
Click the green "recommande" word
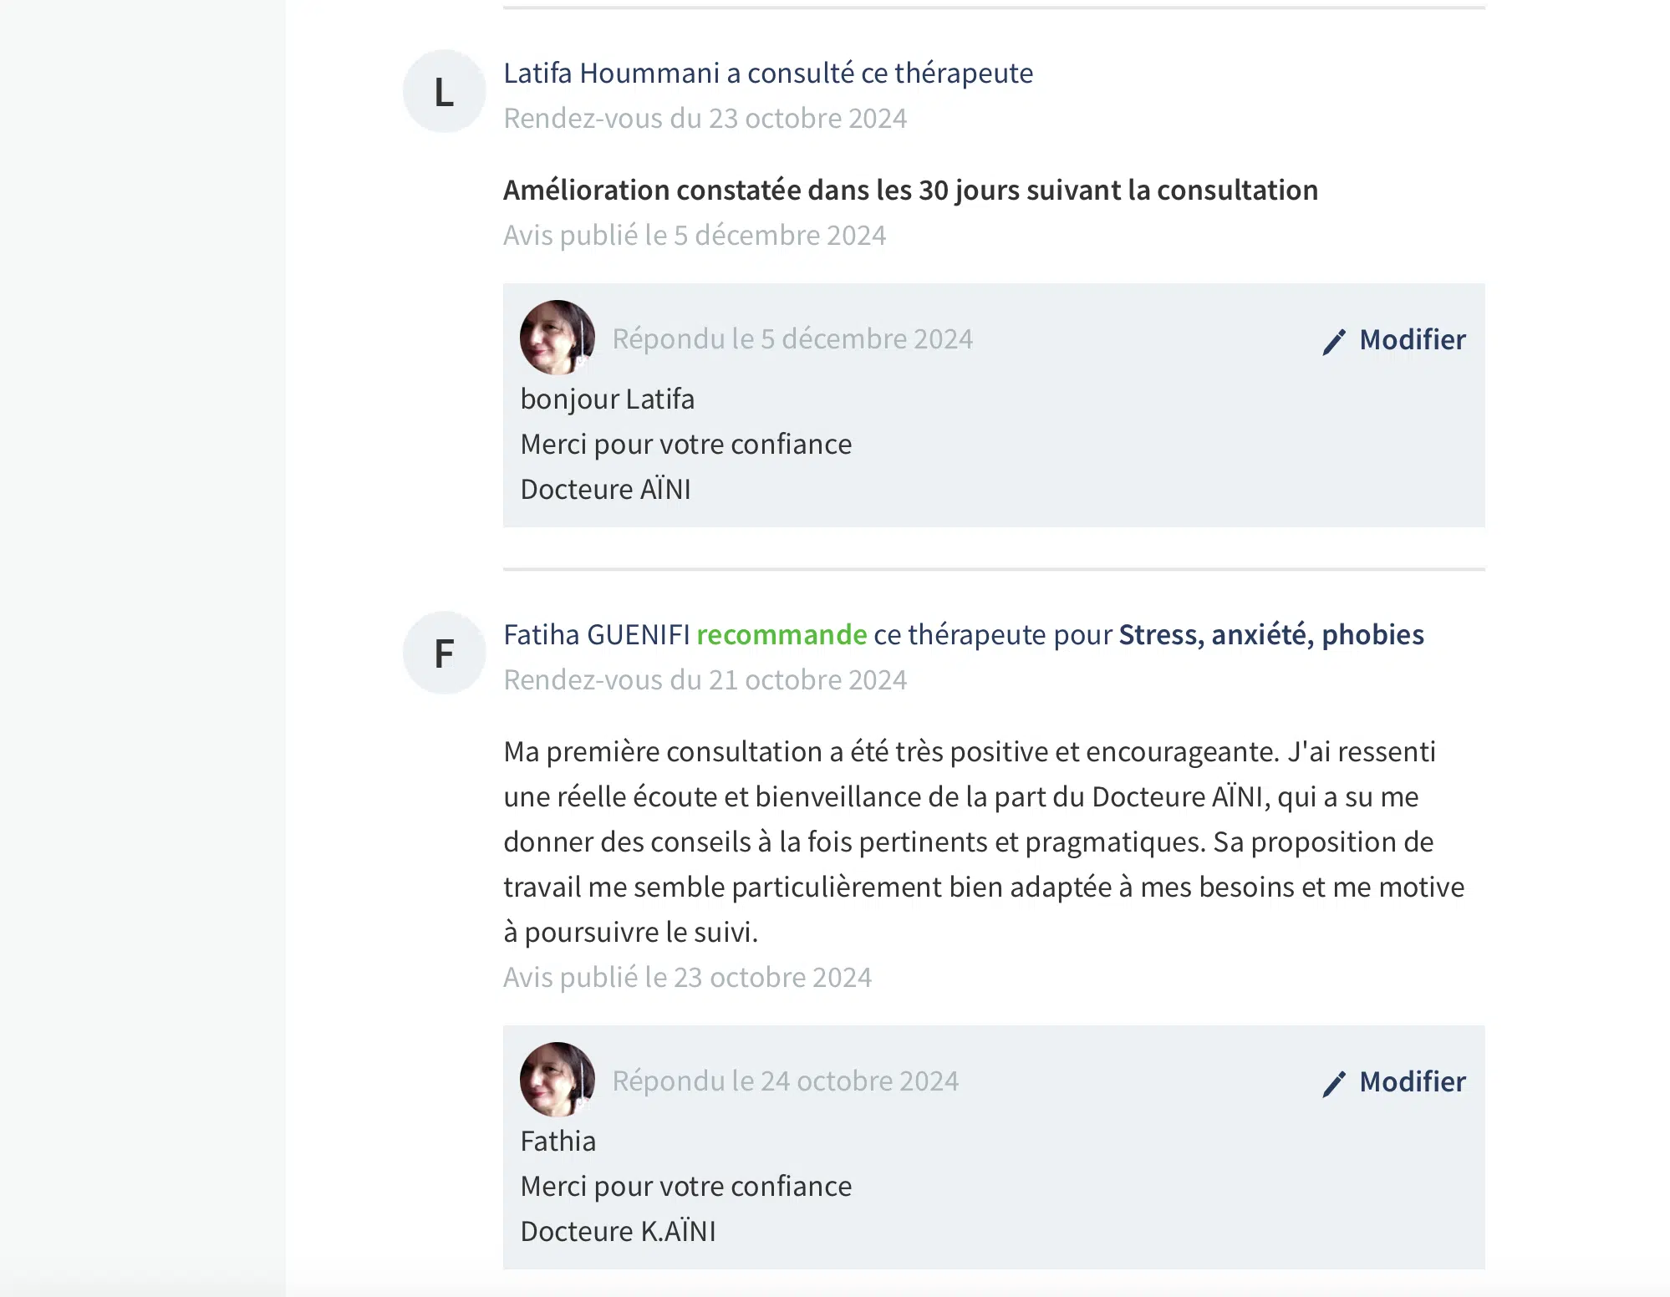[782, 635]
